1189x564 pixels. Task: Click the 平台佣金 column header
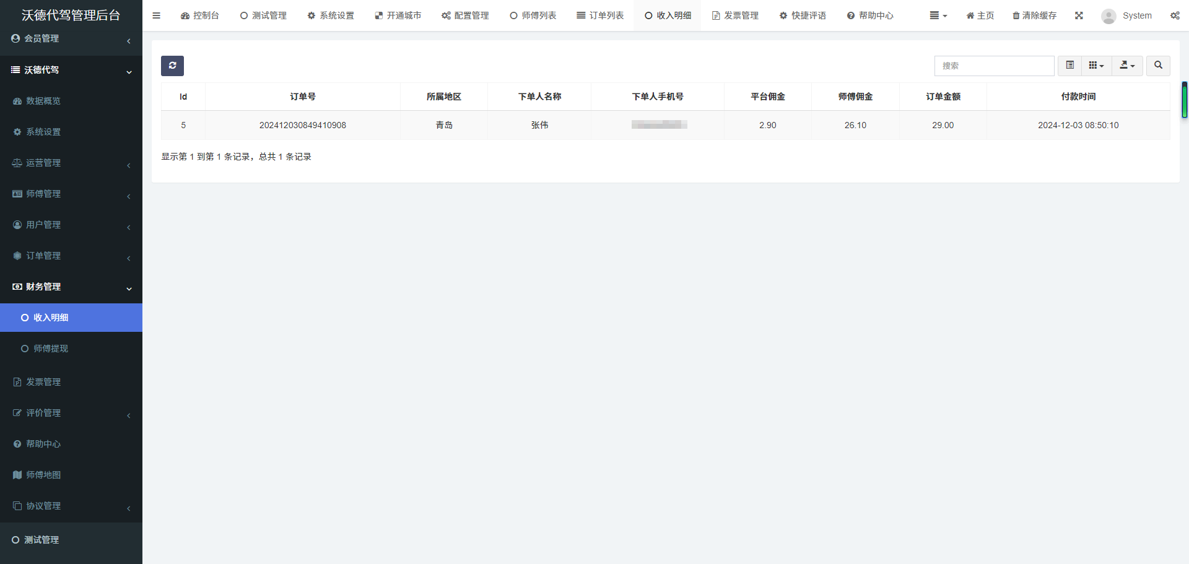click(768, 97)
